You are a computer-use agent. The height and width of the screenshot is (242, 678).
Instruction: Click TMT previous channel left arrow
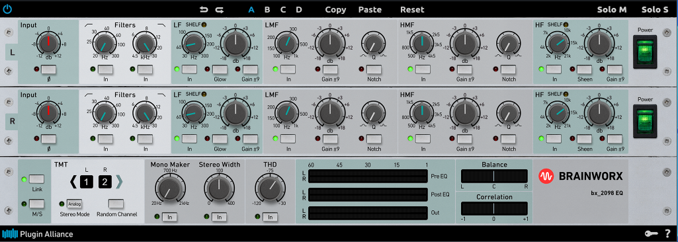coord(73,182)
